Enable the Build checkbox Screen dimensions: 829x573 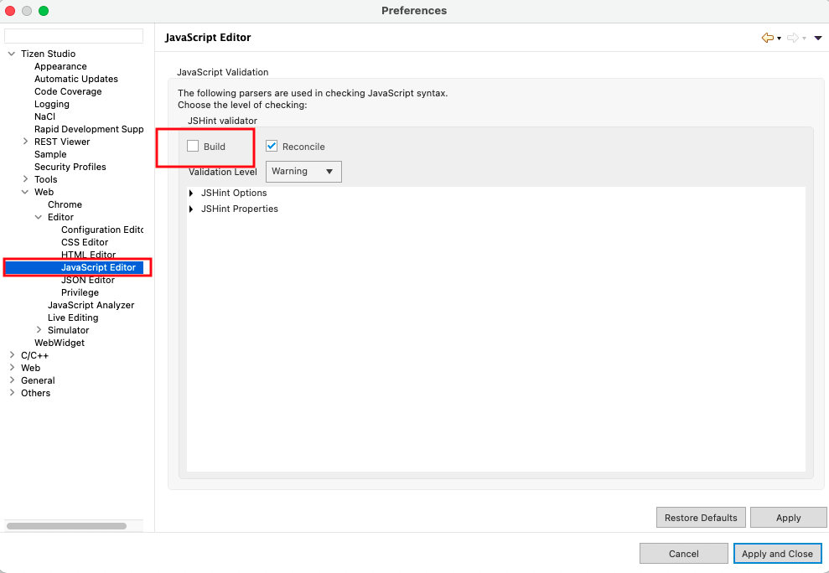(x=193, y=146)
